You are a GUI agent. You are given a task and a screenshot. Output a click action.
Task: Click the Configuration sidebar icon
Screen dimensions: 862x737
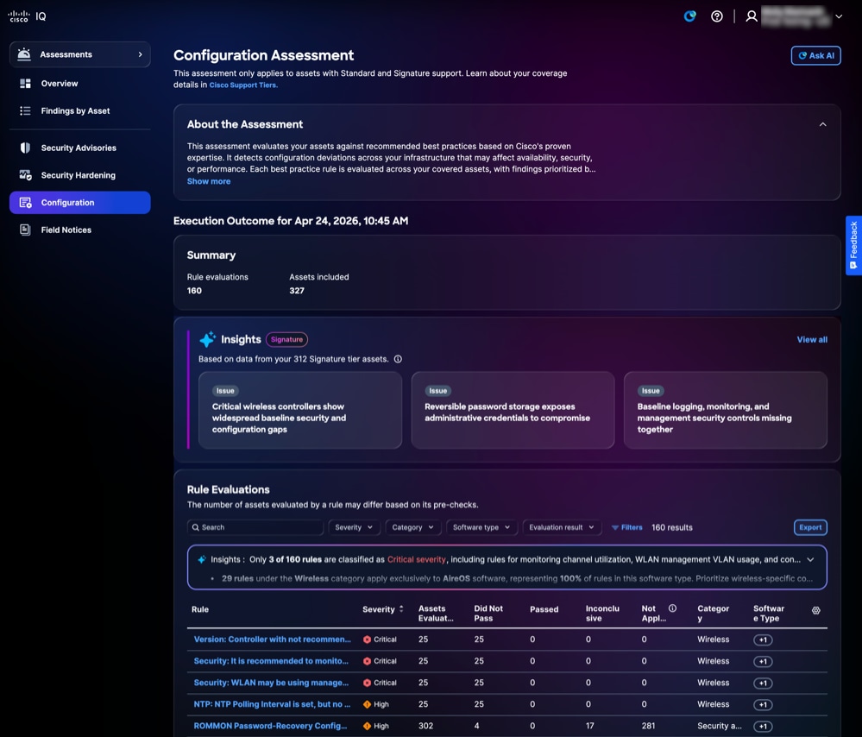tap(25, 203)
